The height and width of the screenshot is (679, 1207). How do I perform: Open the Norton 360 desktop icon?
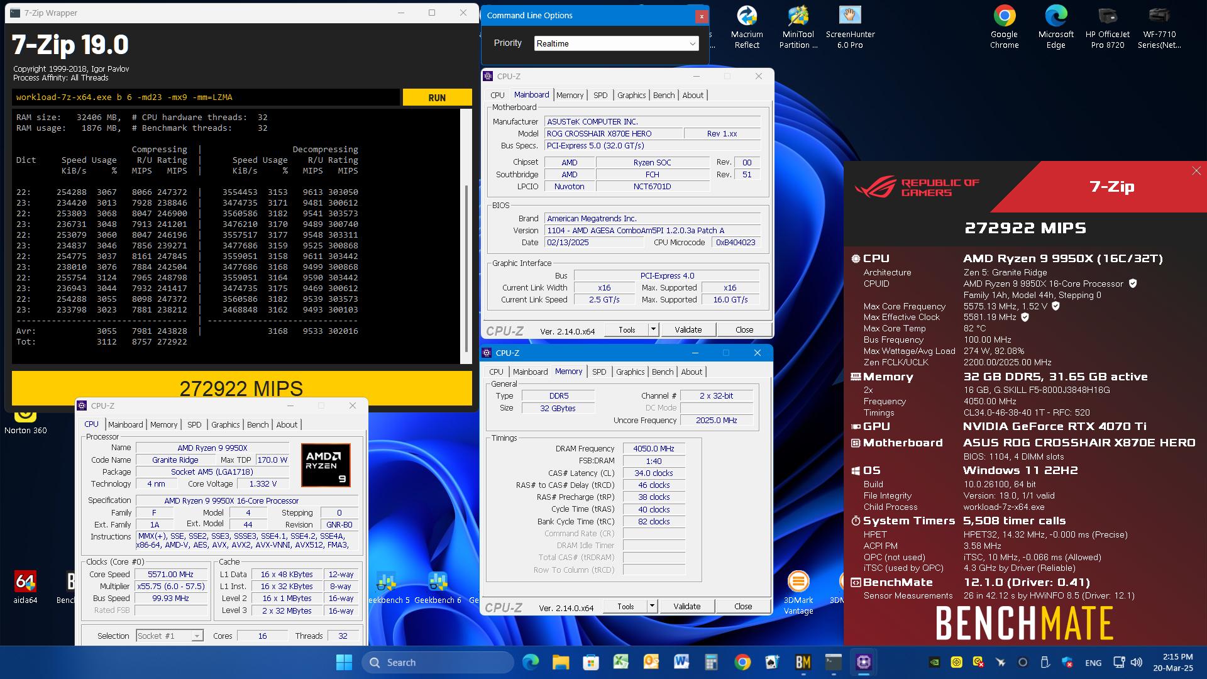(x=26, y=421)
